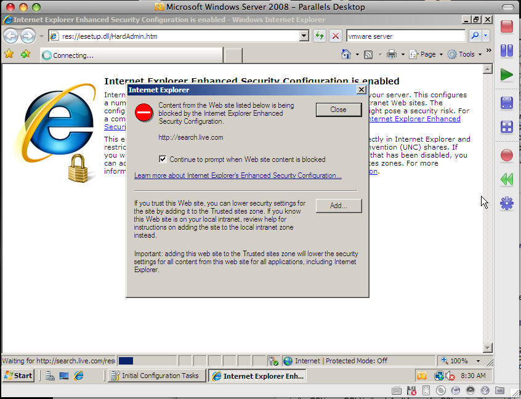Click the 'Internet Explorer Enhanced' link on the page
The width and height of the screenshot is (521, 399).
point(414,119)
